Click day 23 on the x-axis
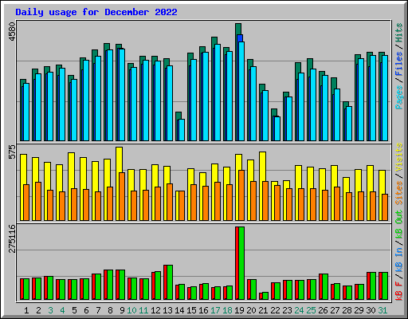Viewport: 408px width, 319px height. pos(287,310)
